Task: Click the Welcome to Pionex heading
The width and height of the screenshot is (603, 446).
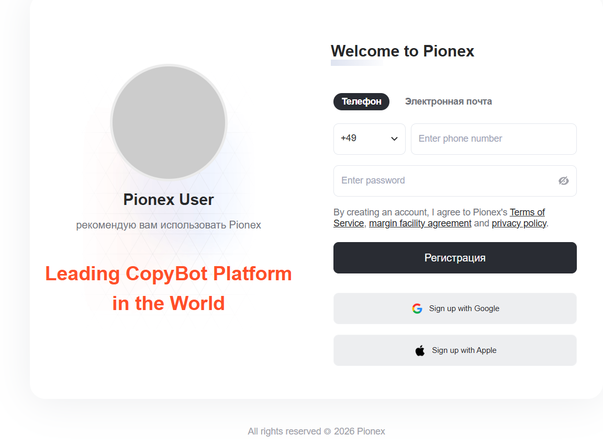Action: coord(403,51)
